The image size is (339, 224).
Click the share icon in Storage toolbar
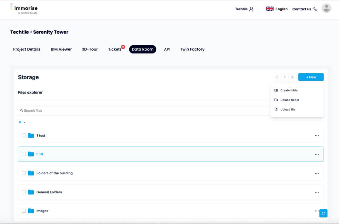[x=277, y=77]
